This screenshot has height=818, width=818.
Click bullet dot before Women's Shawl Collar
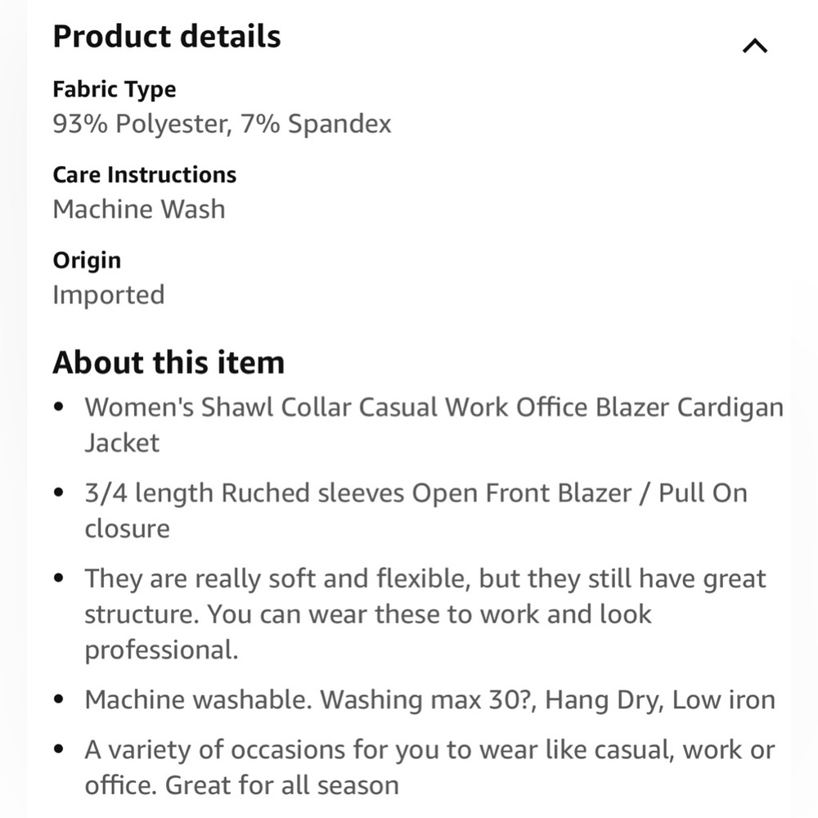(58, 407)
